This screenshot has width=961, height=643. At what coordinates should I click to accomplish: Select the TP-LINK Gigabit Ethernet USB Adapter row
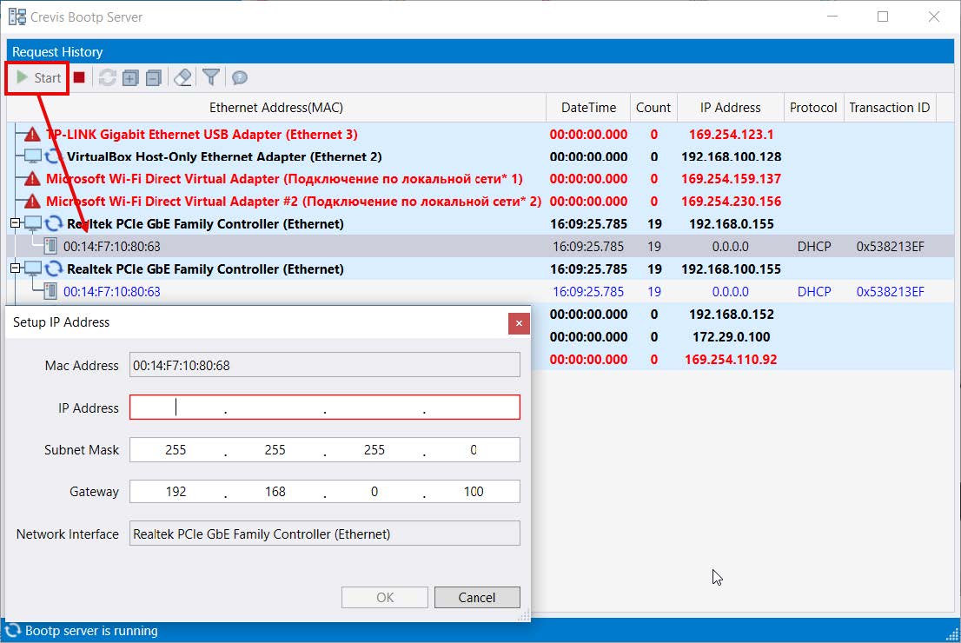[480, 134]
